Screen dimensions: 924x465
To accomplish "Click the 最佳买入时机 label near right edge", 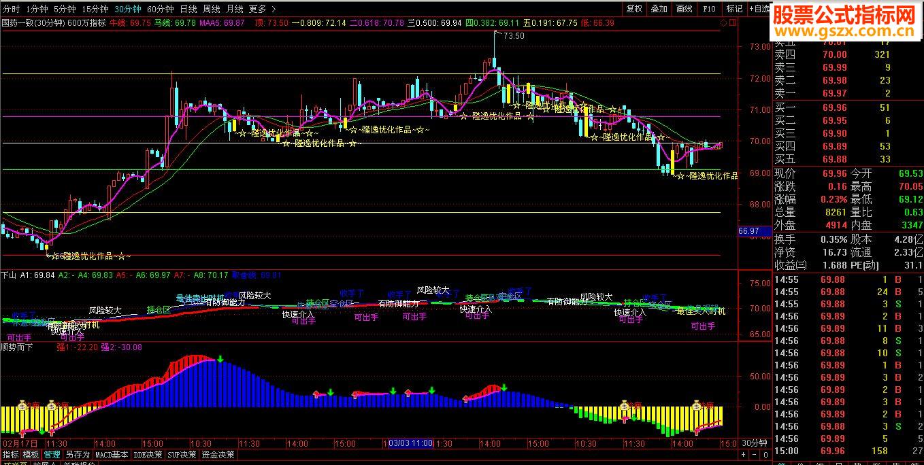I will pyautogui.click(x=701, y=311).
